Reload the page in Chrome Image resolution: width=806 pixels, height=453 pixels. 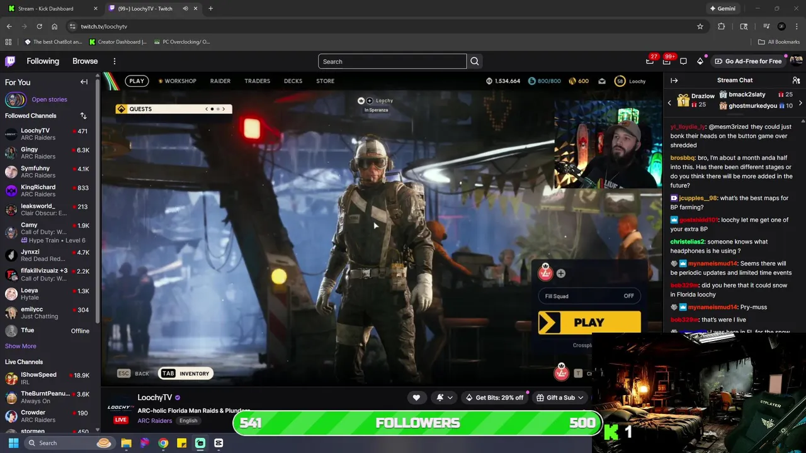[x=39, y=26]
